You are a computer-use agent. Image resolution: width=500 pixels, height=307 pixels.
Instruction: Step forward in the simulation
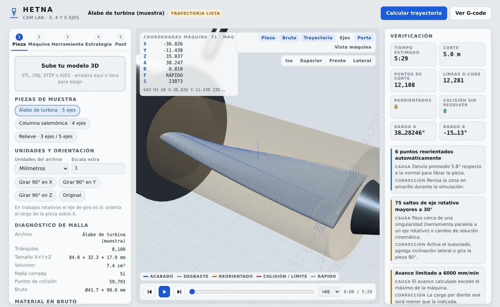[x=179, y=292]
